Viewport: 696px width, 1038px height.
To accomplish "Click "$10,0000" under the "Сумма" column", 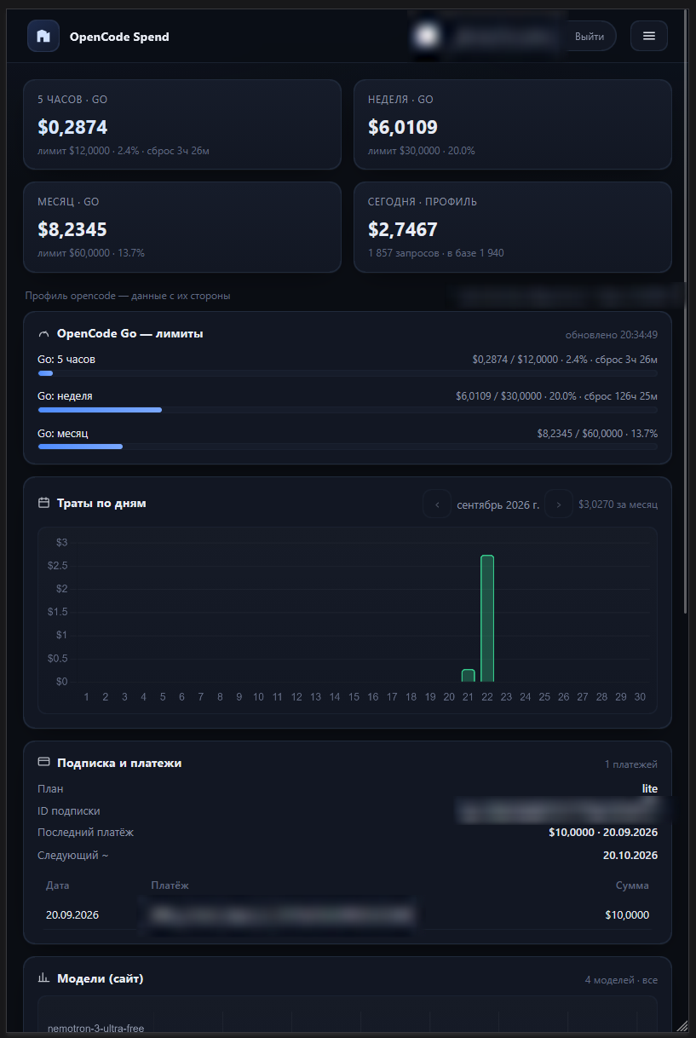I will (627, 915).
